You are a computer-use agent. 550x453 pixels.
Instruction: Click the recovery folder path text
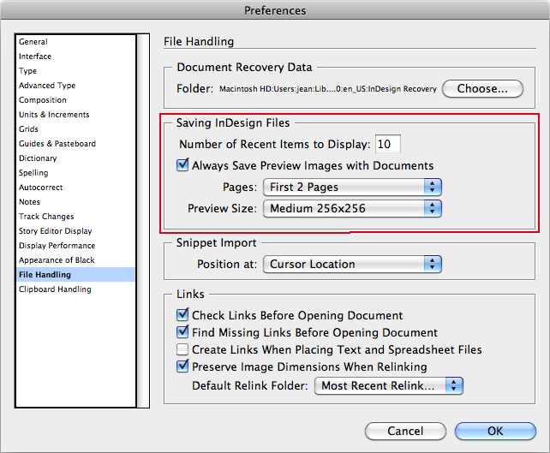coord(327,89)
